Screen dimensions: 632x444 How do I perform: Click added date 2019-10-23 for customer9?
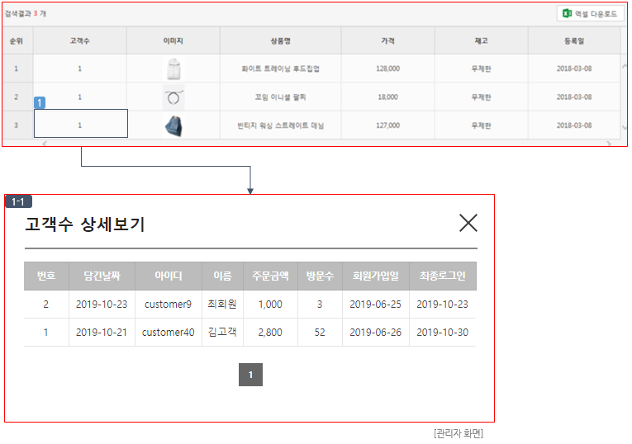coord(102,305)
